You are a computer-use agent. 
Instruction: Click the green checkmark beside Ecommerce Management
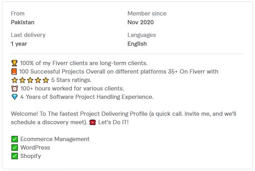[14, 139]
